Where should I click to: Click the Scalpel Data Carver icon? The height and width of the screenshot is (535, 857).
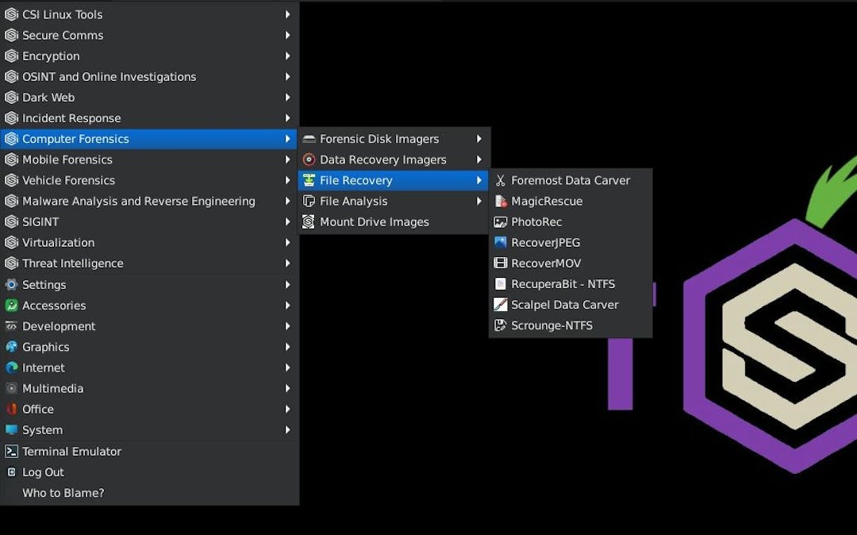click(x=500, y=305)
